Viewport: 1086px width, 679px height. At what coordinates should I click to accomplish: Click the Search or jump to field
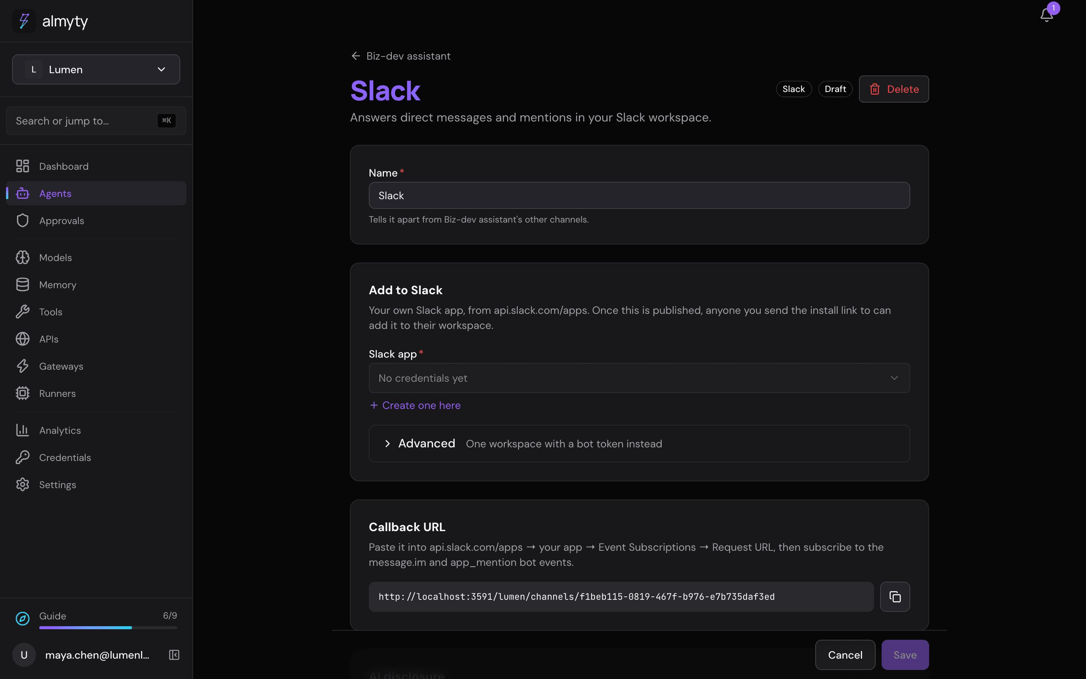coord(96,121)
